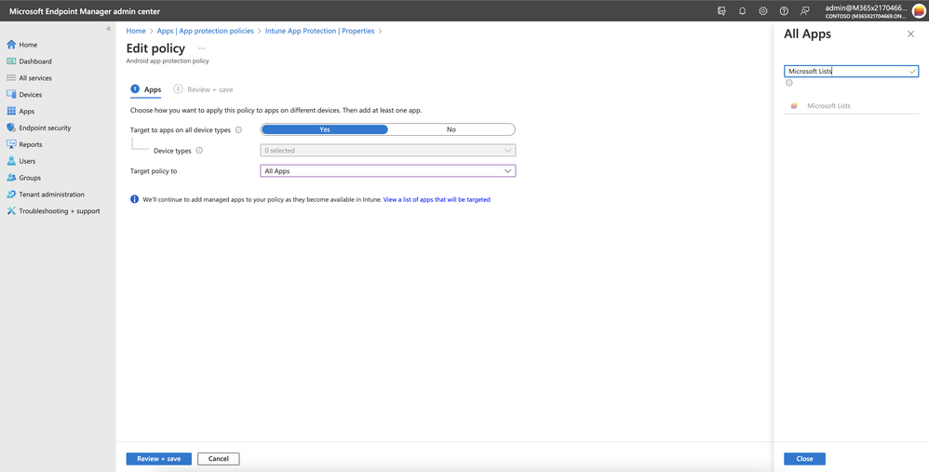Select the Apps step tab
This screenshot has height=472, width=929.
click(x=146, y=89)
